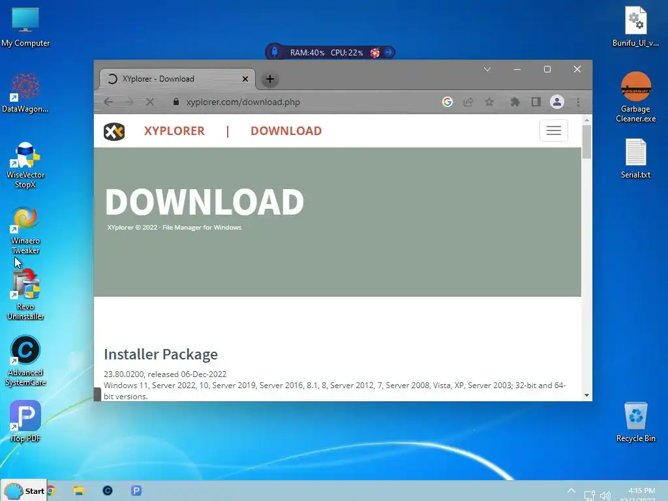668x501 pixels.
Task: Click the XYplorer logo icon
Action: pos(114,131)
